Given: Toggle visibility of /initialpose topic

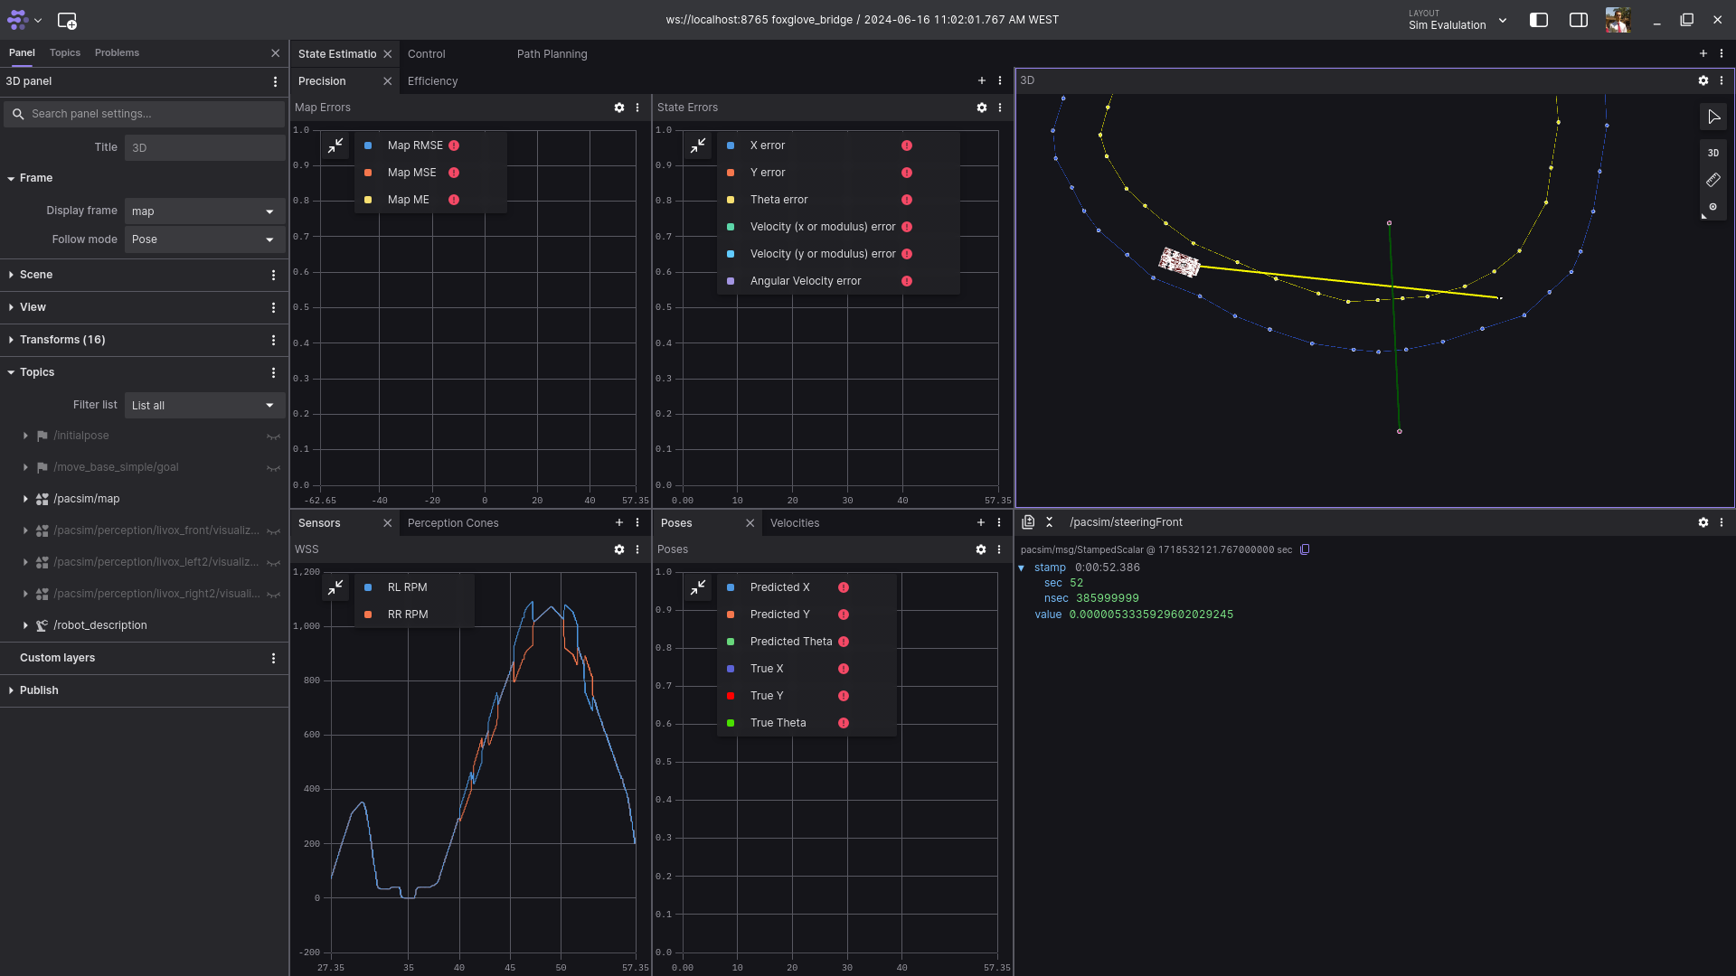Looking at the screenshot, I should 273,436.
